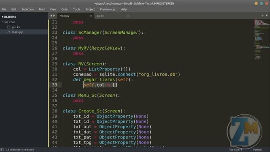This screenshot has width=270, height=152.
Task: Maximize the Sublime Text window
Action: tap(262, 3)
